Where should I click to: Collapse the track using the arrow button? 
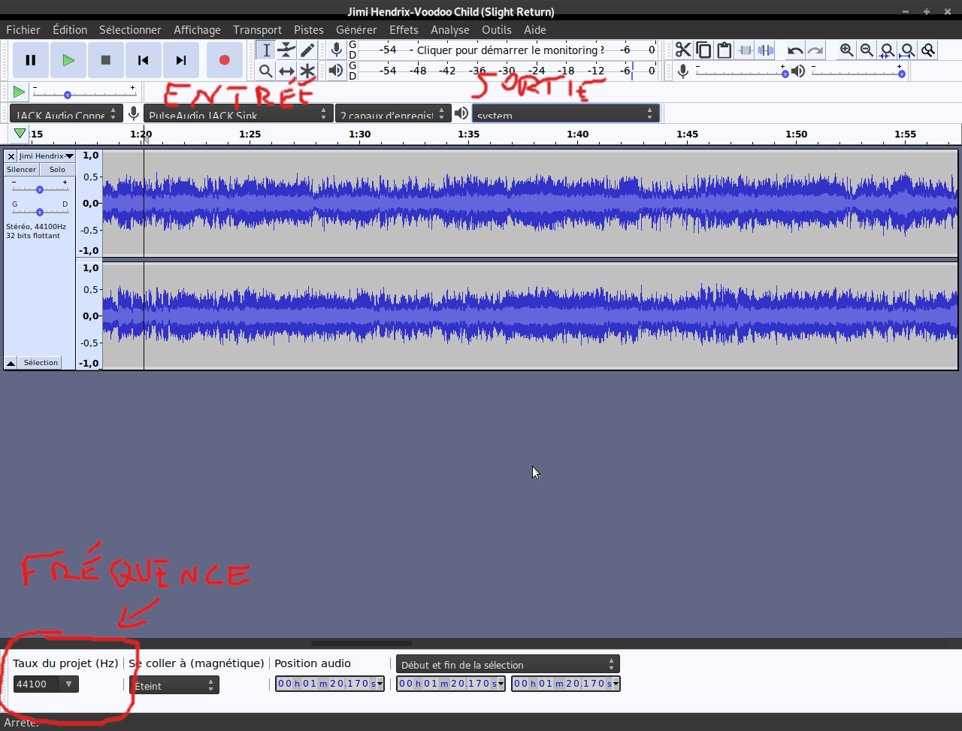point(11,363)
